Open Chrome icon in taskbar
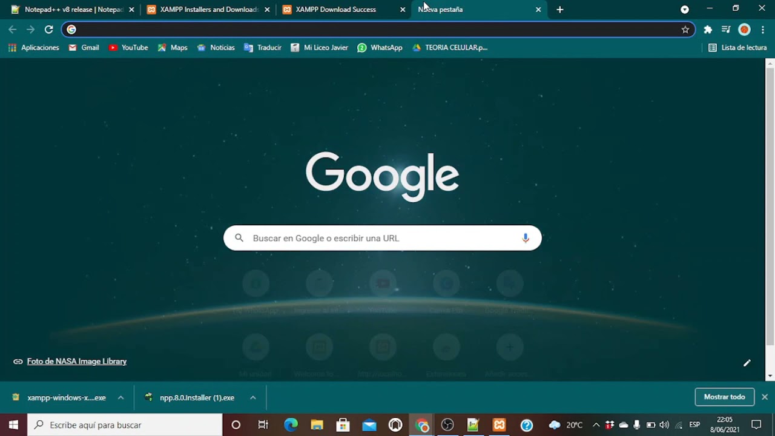The height and width of the screenshot is (436, 775). tap(422, 425)
